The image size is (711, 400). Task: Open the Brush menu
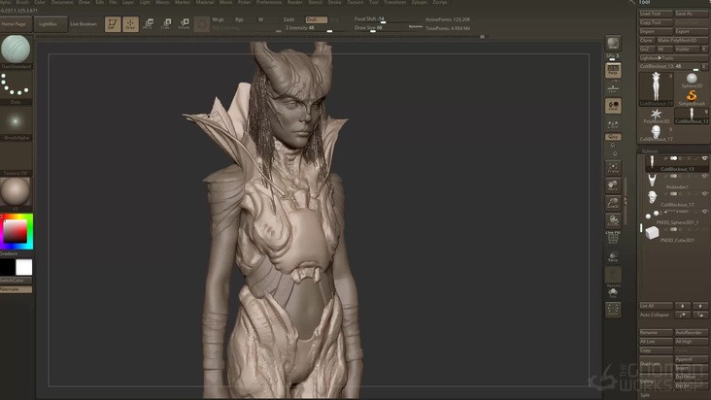tap(21, 2)
